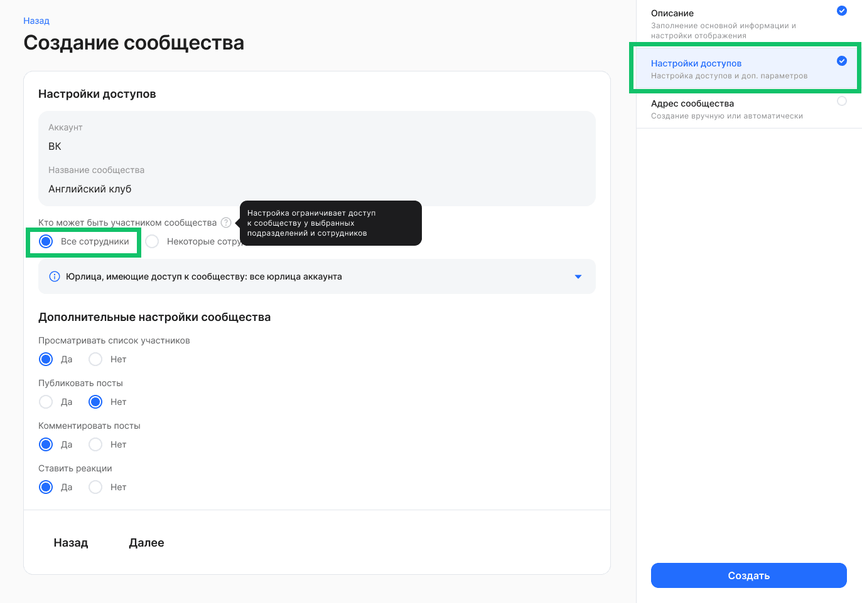The image size is (862, 603).
Task: Click the Далее button
Action: tap(146, 542)
